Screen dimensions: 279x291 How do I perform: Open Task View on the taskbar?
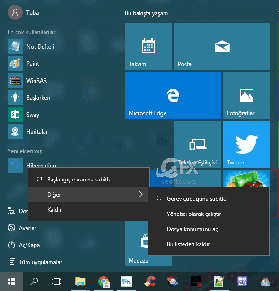tap(57, 282)
